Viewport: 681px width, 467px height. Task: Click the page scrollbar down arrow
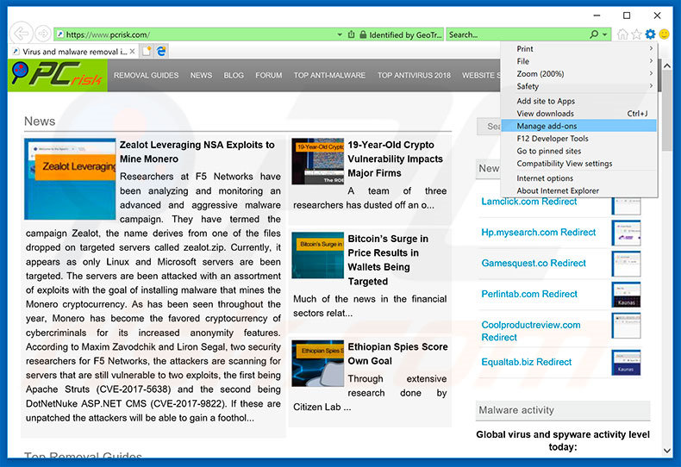pyautogui.click(x=667, y=451)
